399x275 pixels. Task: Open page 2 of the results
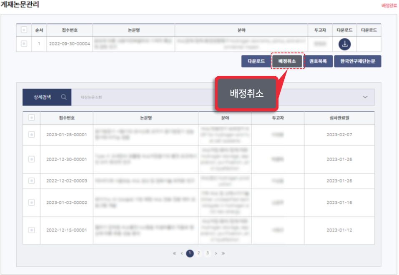[199, 253]
